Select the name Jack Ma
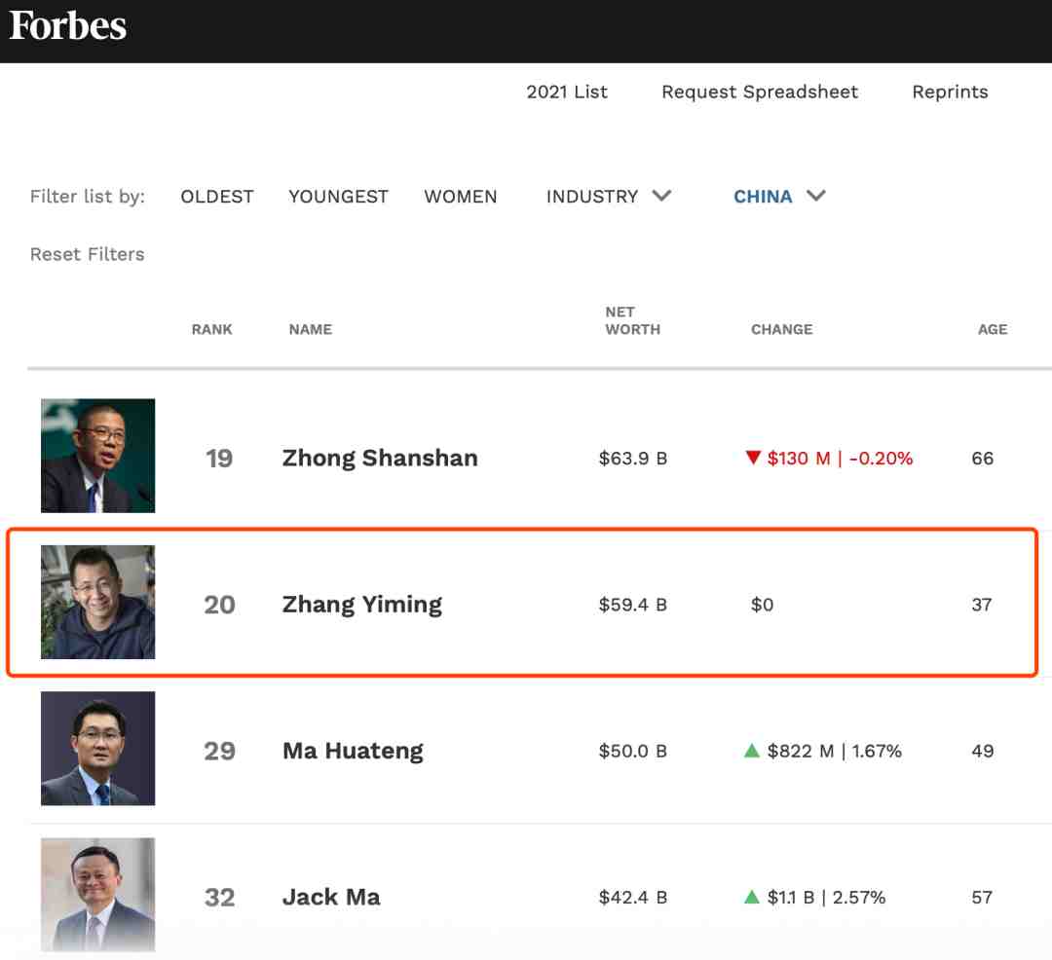This screenshot has height=960, width=1052. (331, 897)
